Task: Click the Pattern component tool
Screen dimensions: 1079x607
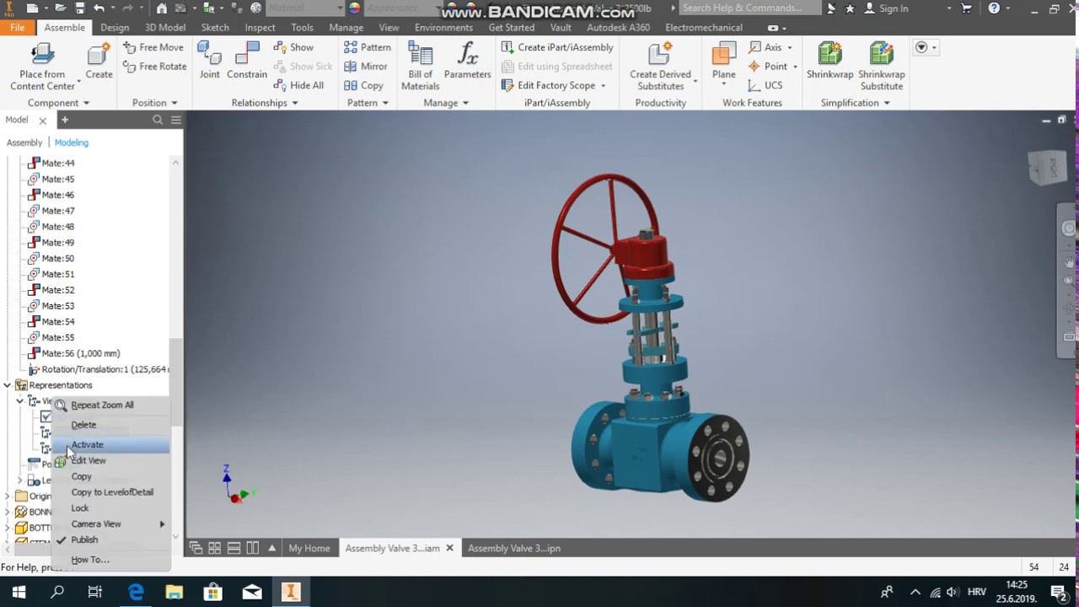Action: pyautogui.click(x=368, y=47)
